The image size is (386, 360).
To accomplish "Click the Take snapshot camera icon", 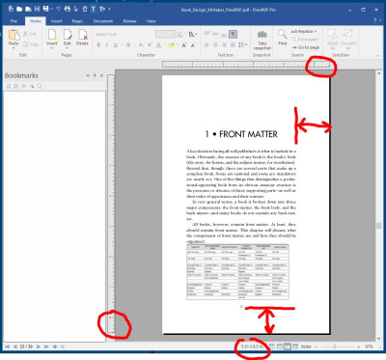I will pyautogui.click(x=262, y=34).
